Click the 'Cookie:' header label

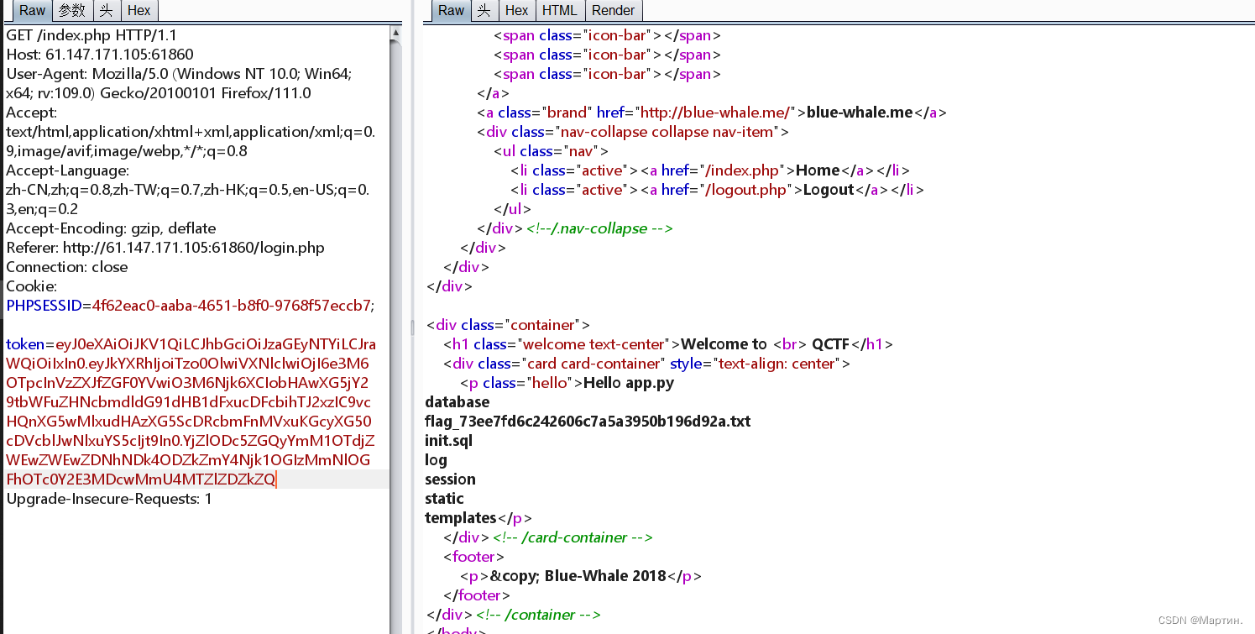(32, 286)
